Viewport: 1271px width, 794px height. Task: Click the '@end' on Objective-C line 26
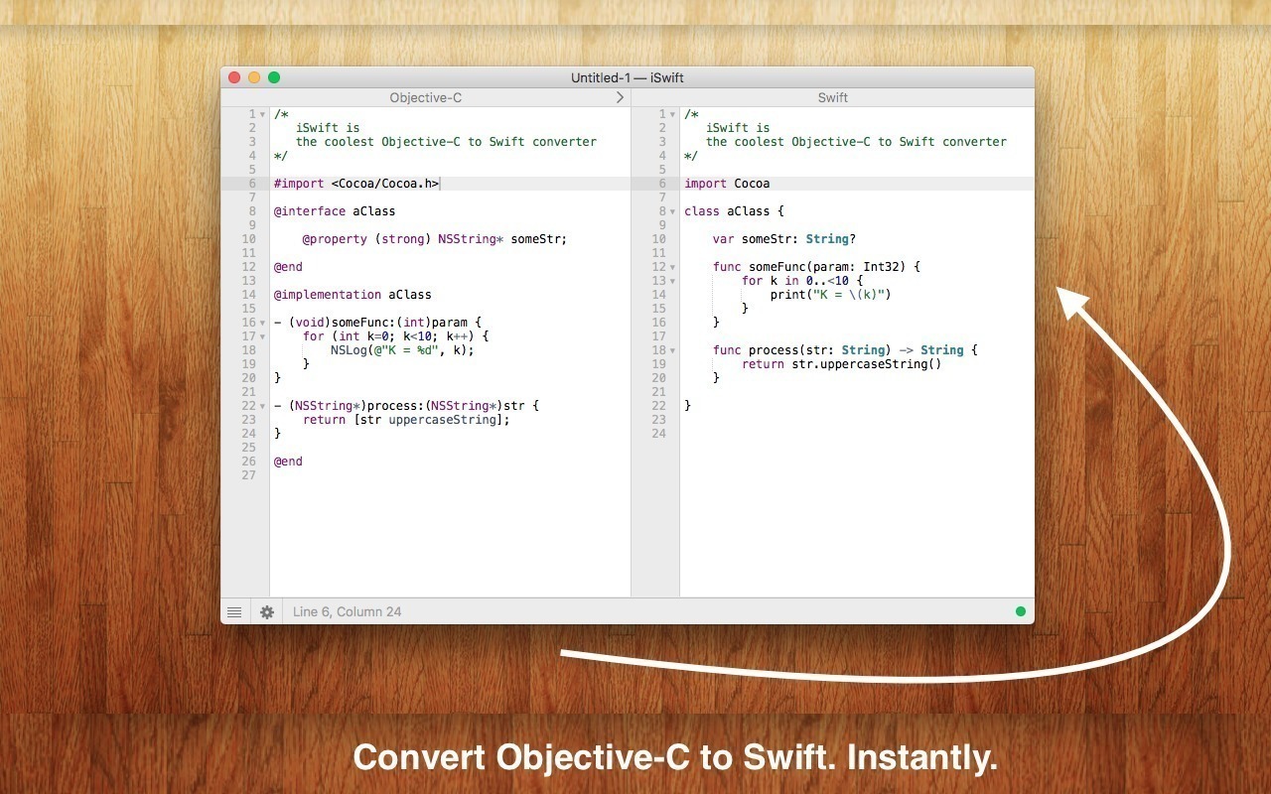pos(288,462)
